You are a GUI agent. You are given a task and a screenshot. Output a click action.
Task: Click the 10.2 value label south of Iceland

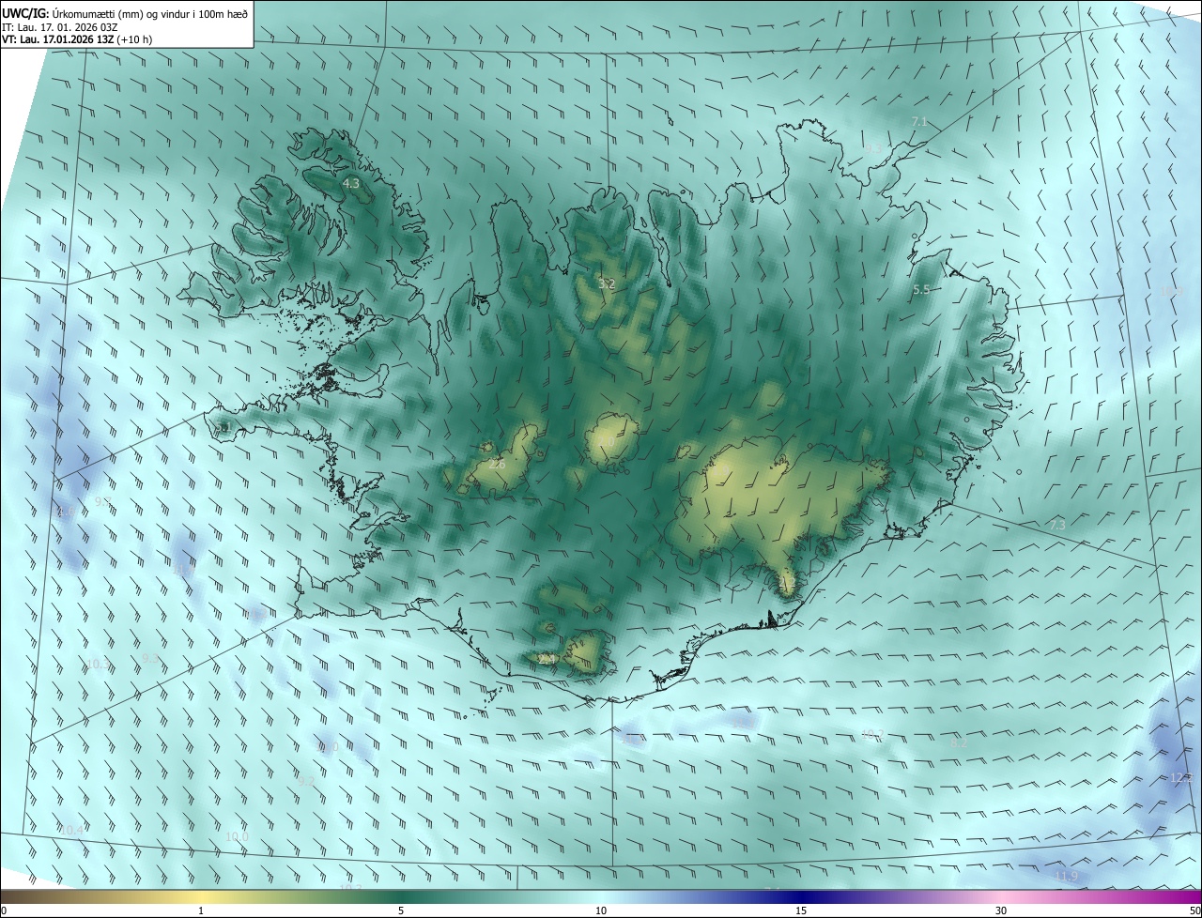tap(872, 734)
